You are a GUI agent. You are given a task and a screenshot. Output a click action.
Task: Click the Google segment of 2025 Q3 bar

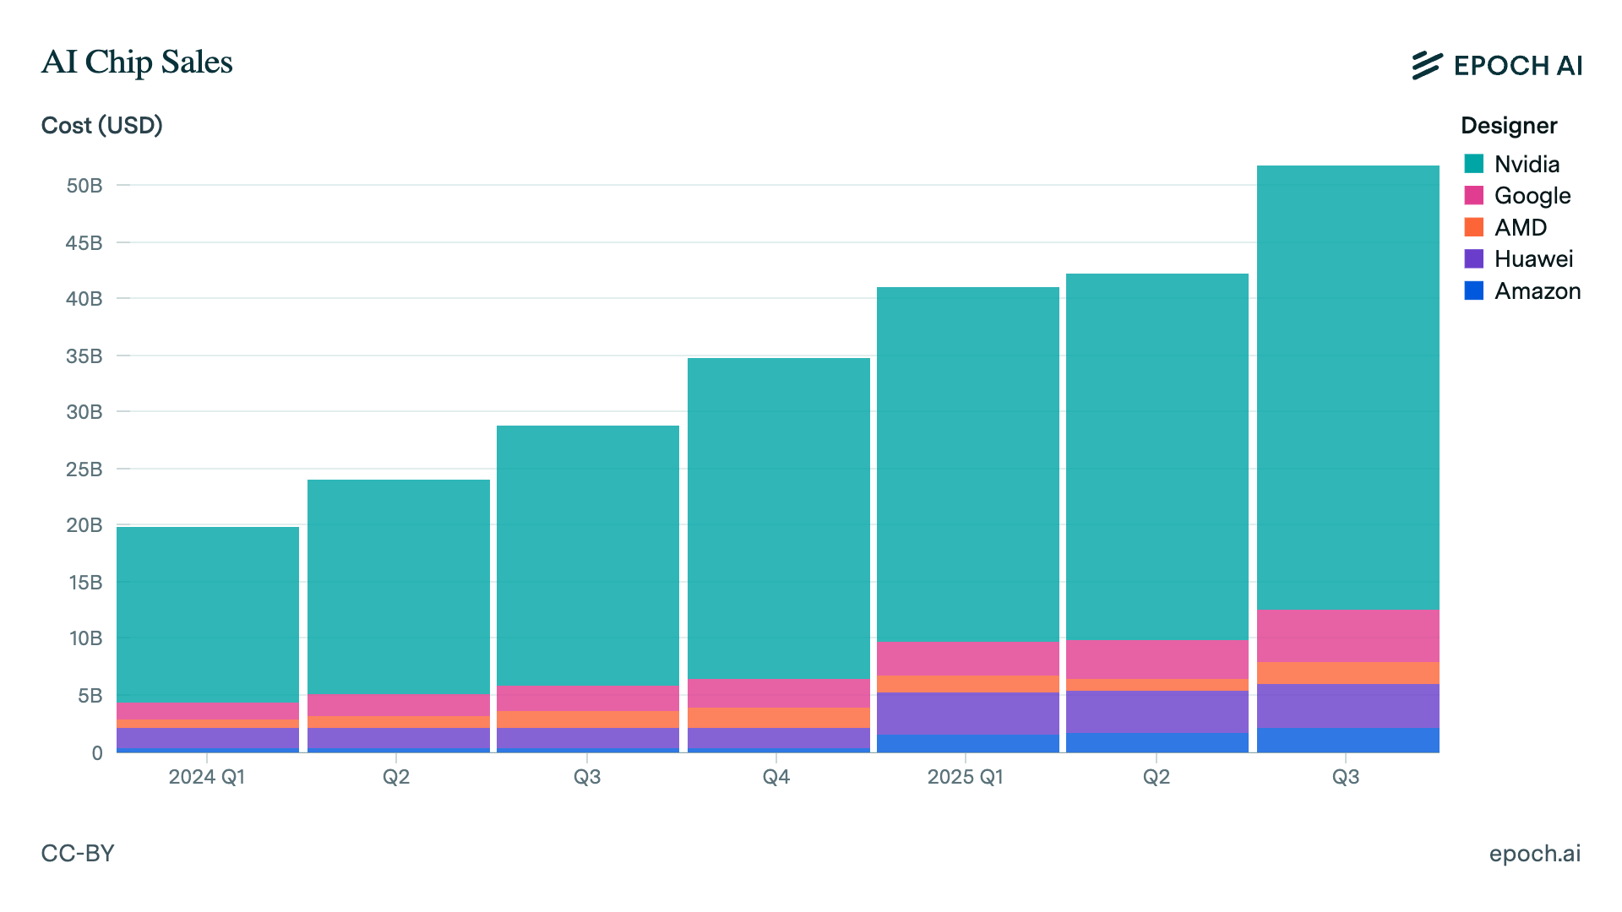[x=1347, y=635]
